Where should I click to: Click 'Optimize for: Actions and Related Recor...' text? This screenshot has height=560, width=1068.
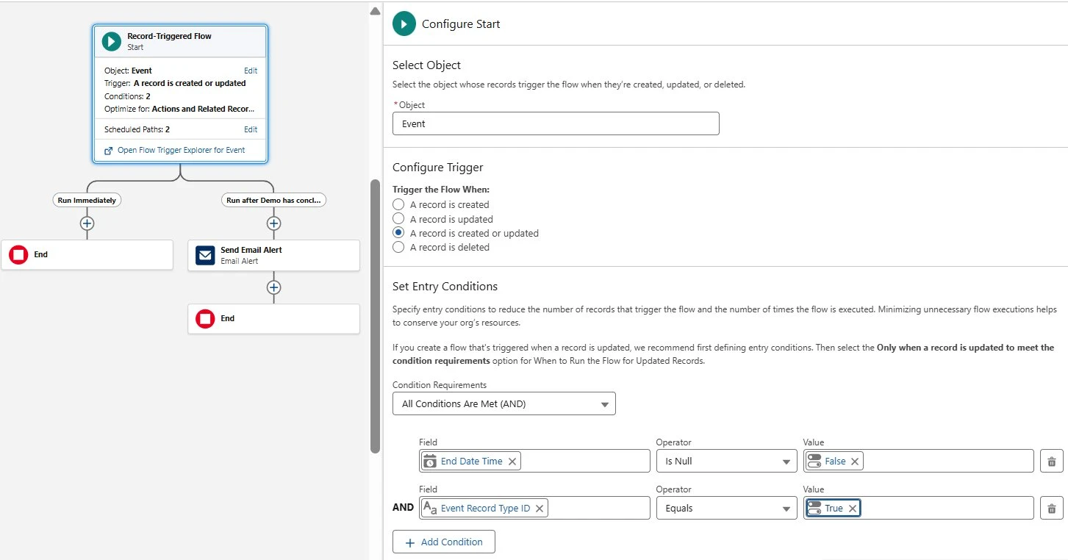point(179,109)
